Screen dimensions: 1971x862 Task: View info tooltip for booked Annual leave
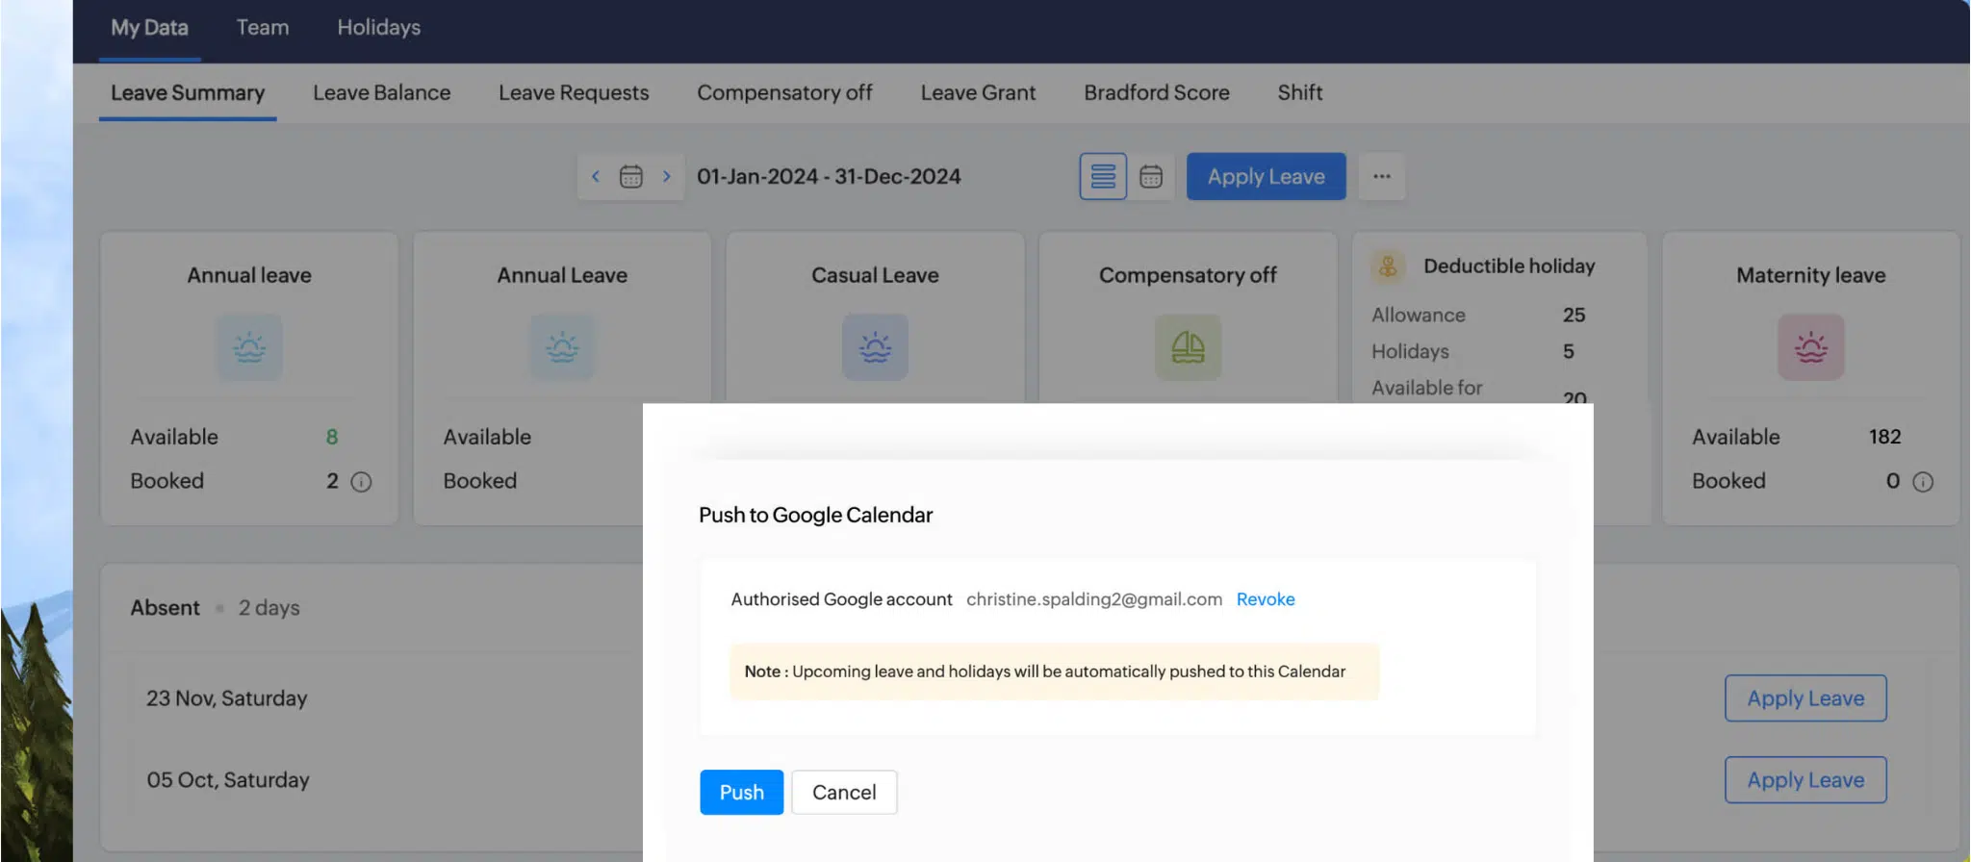pyautogui.click(x=361, y=481)
